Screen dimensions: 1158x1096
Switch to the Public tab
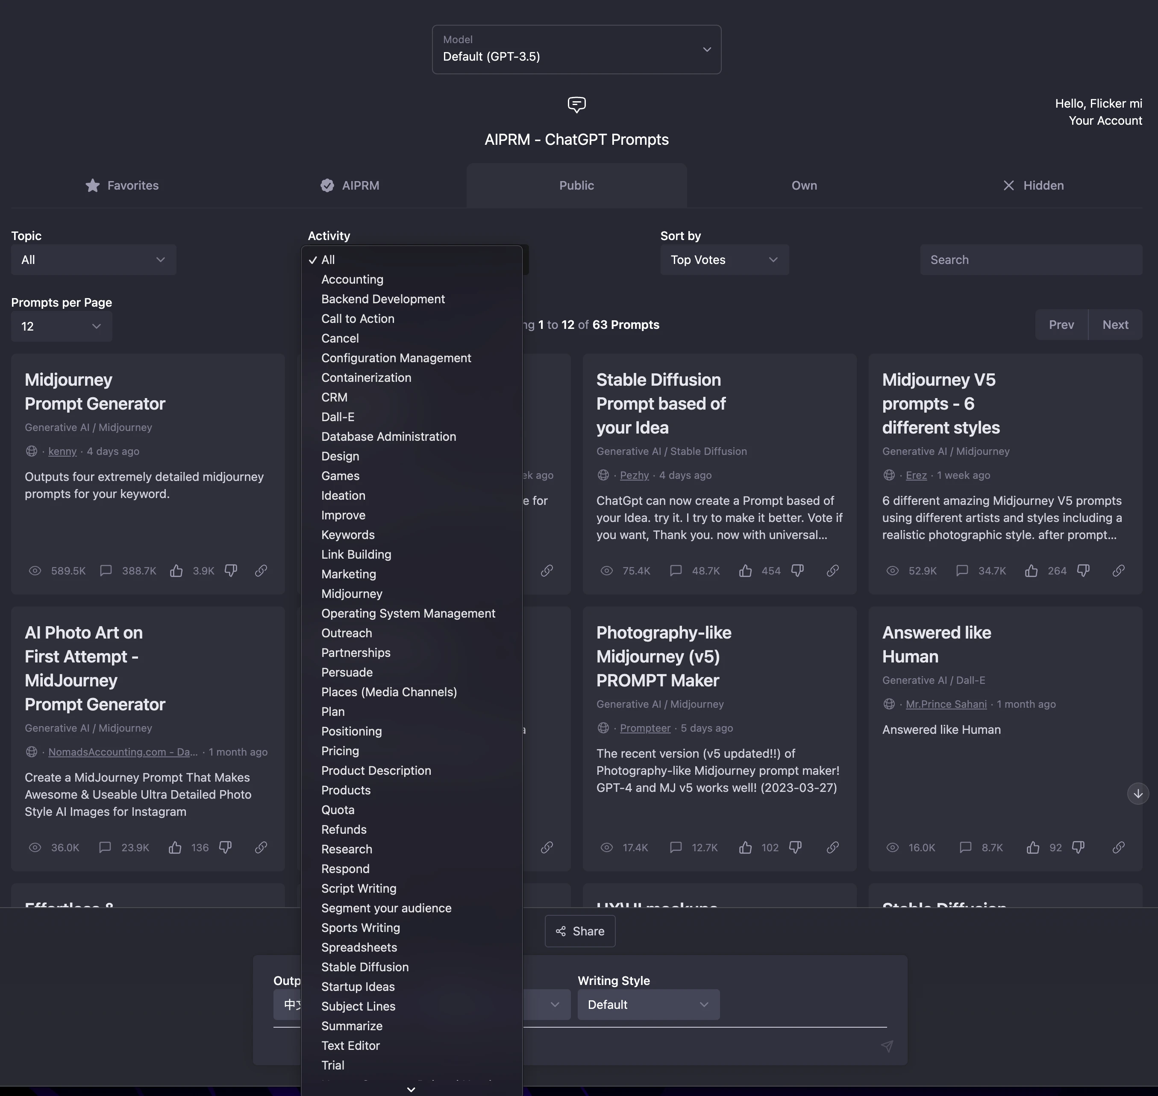[576, 186]
